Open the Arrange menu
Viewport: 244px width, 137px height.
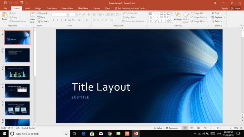[178, 18]
